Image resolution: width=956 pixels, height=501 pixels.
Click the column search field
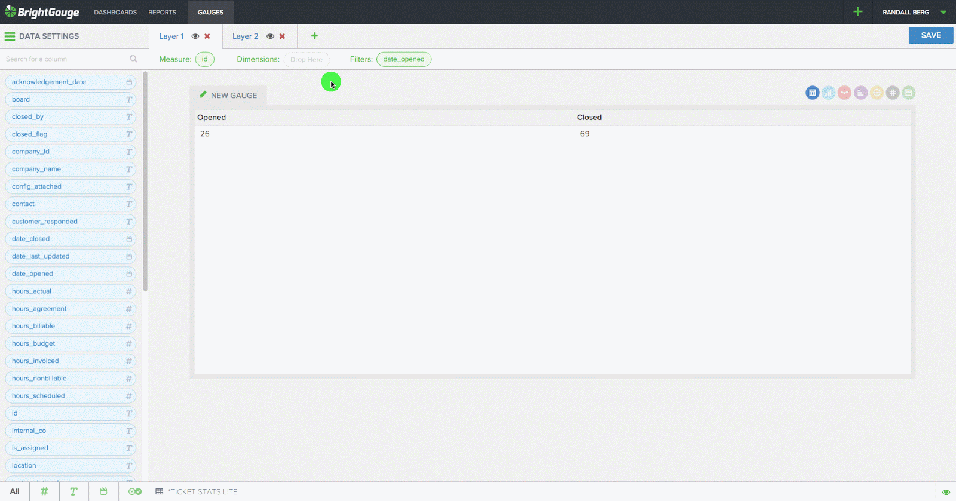66,59
